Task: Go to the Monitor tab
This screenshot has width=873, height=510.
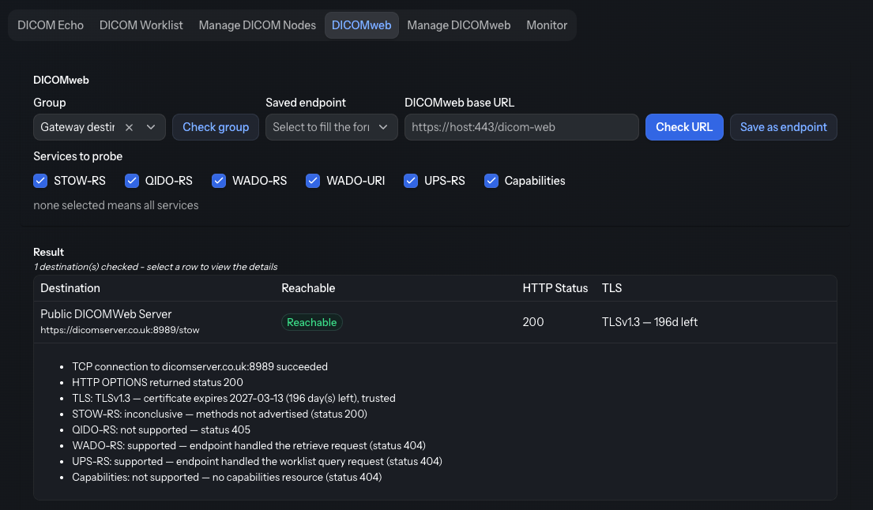Action: pos(547,25)
